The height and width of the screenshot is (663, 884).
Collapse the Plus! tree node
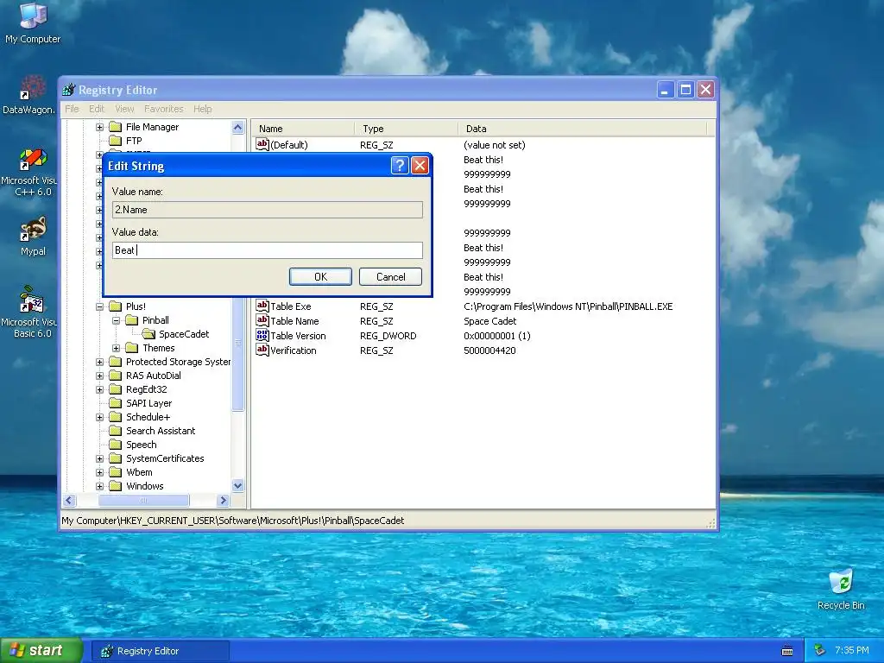pyautogui.click(x=100, y=306)
